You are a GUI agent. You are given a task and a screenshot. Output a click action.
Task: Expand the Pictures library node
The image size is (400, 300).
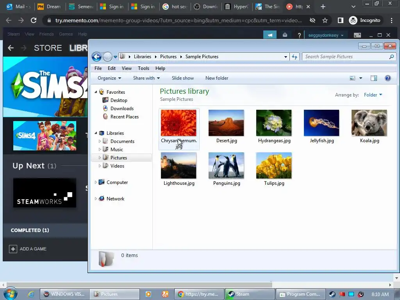pos(100,158)
